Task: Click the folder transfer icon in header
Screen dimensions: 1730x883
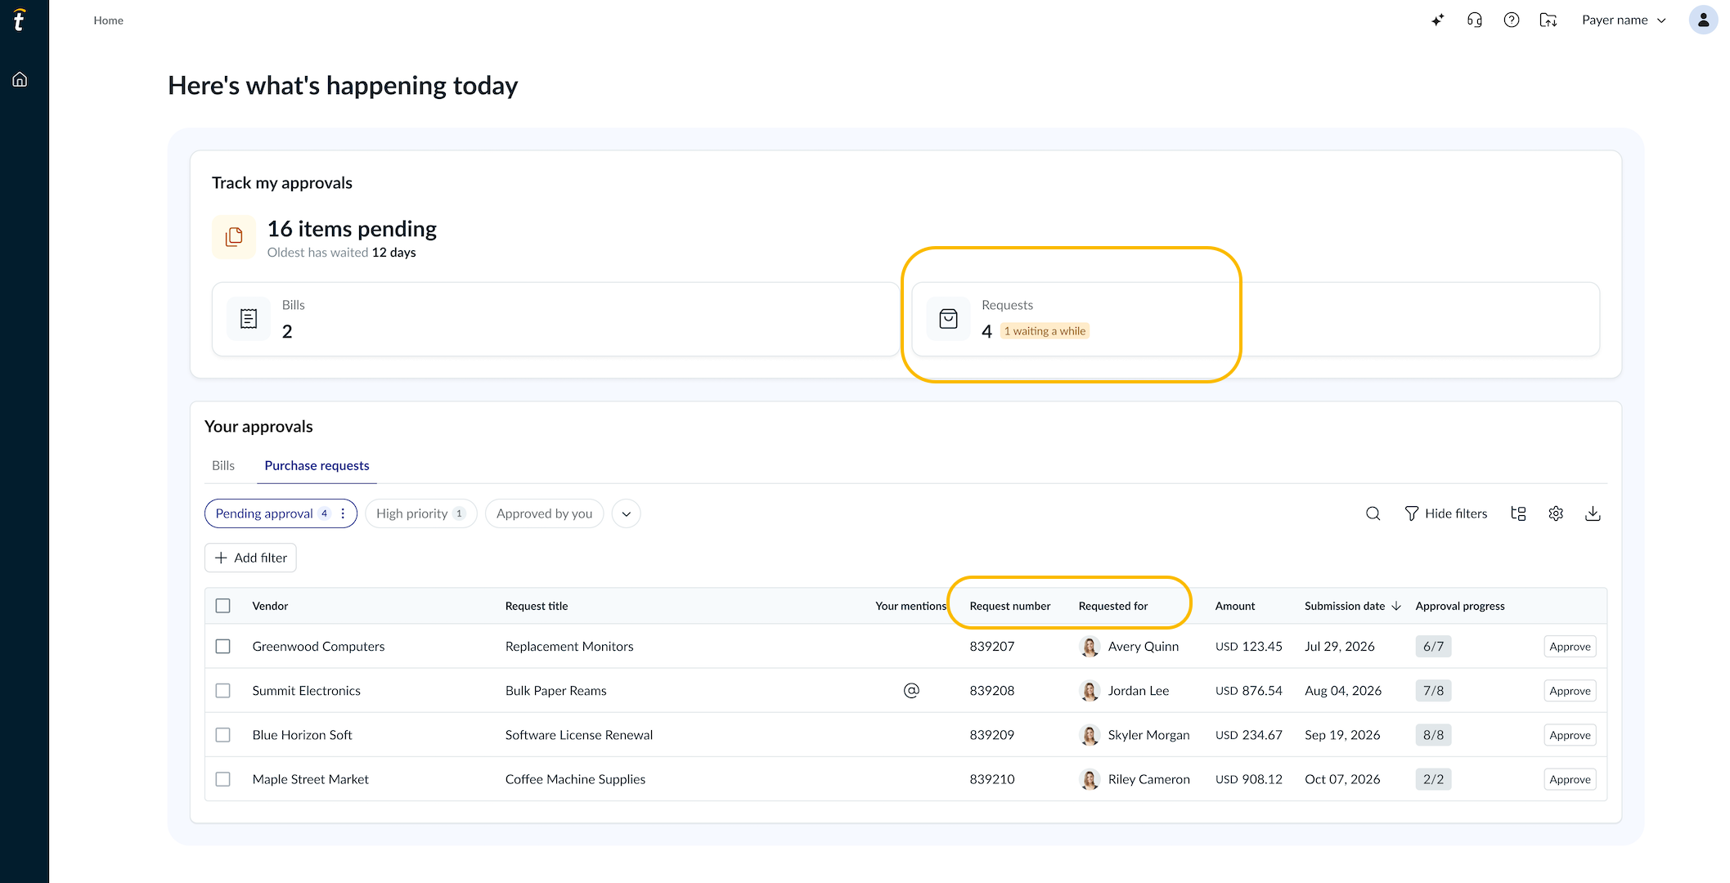Action: pyautogui.click(x=1548, y=20)
